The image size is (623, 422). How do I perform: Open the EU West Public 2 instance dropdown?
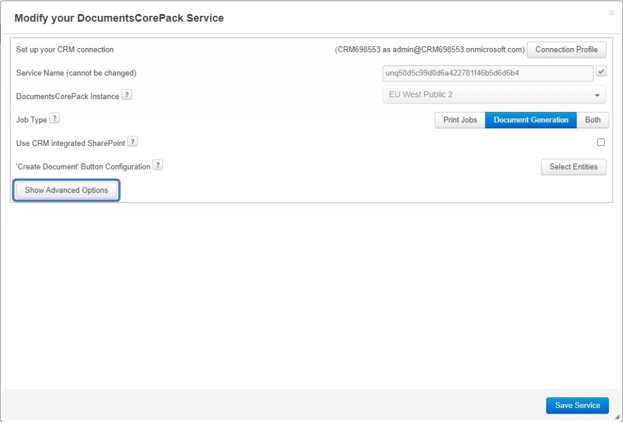click(494, 95)
